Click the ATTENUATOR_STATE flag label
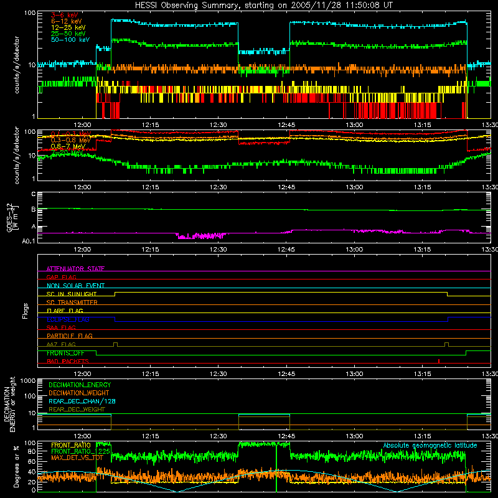This screenshot has height=498, width=498. click(x=75, y=269)
